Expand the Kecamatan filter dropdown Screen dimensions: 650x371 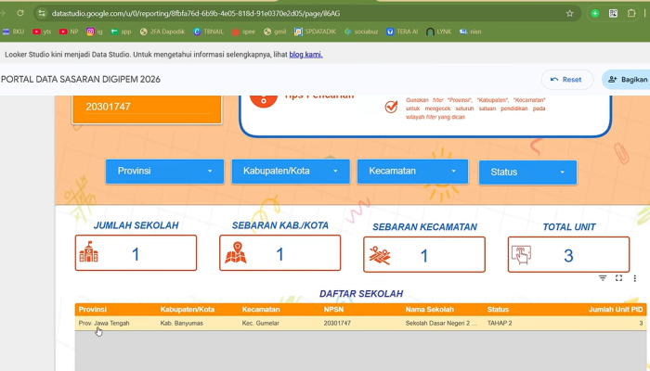click(413, 171)
